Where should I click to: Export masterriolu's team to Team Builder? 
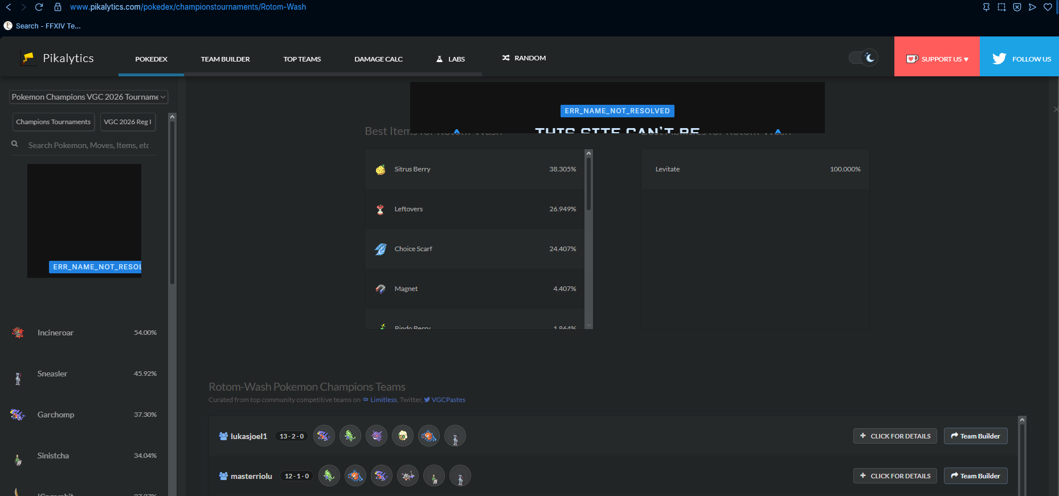point(976,476)
